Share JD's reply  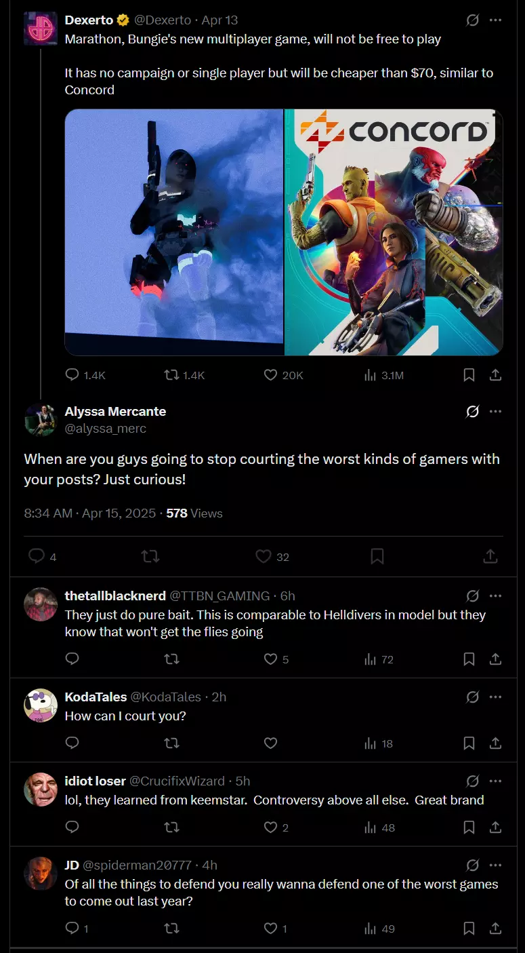[495, 929]
